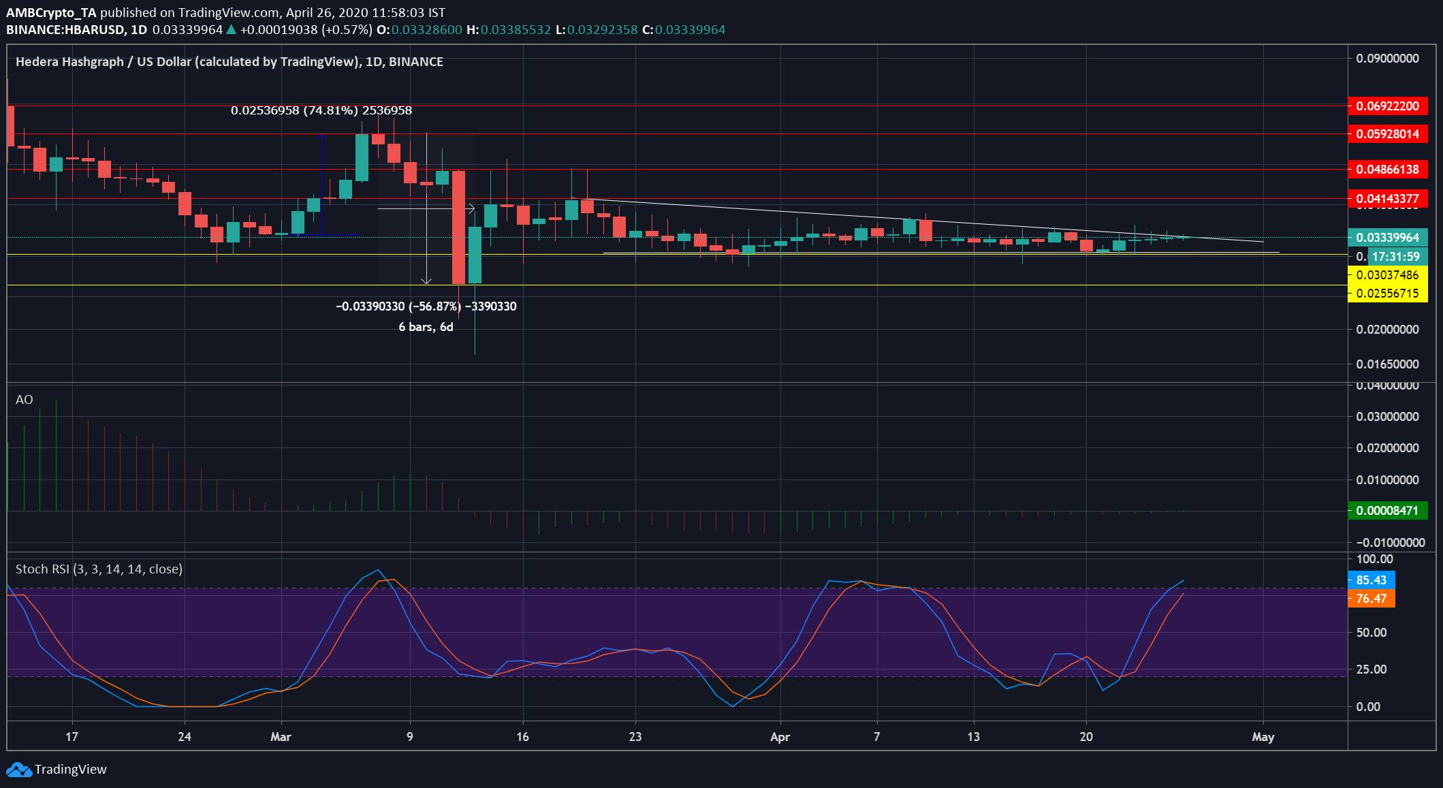The width and height of the screenshot is (1443, 788).
Task: Click the '17' date on time axis
Action: point(72,737)
